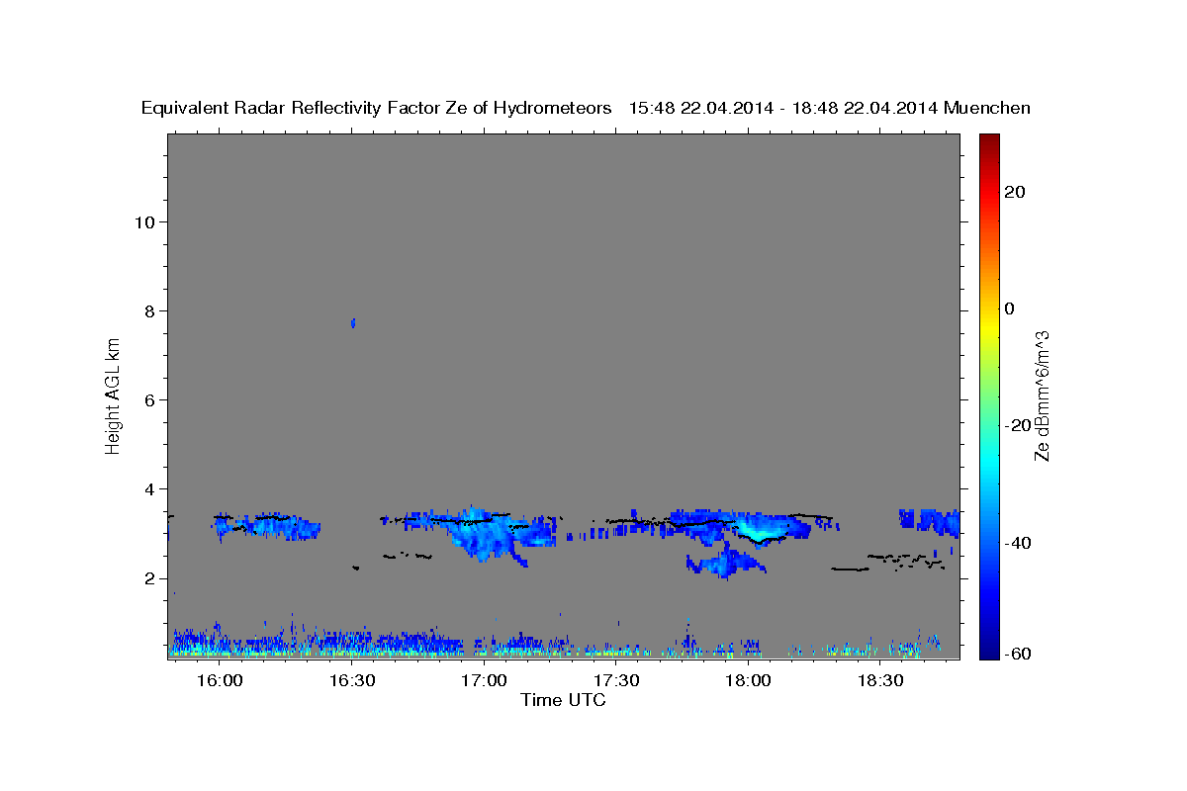Click the height tick label '6'
Viewport: 1187px width, 791px height.
147,399
